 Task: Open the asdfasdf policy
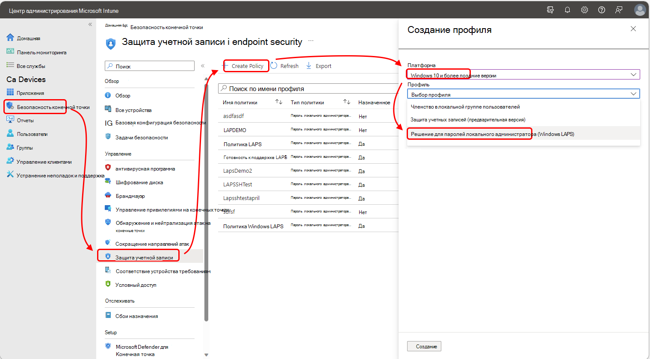pyautogui.click(x=233, y=116)
